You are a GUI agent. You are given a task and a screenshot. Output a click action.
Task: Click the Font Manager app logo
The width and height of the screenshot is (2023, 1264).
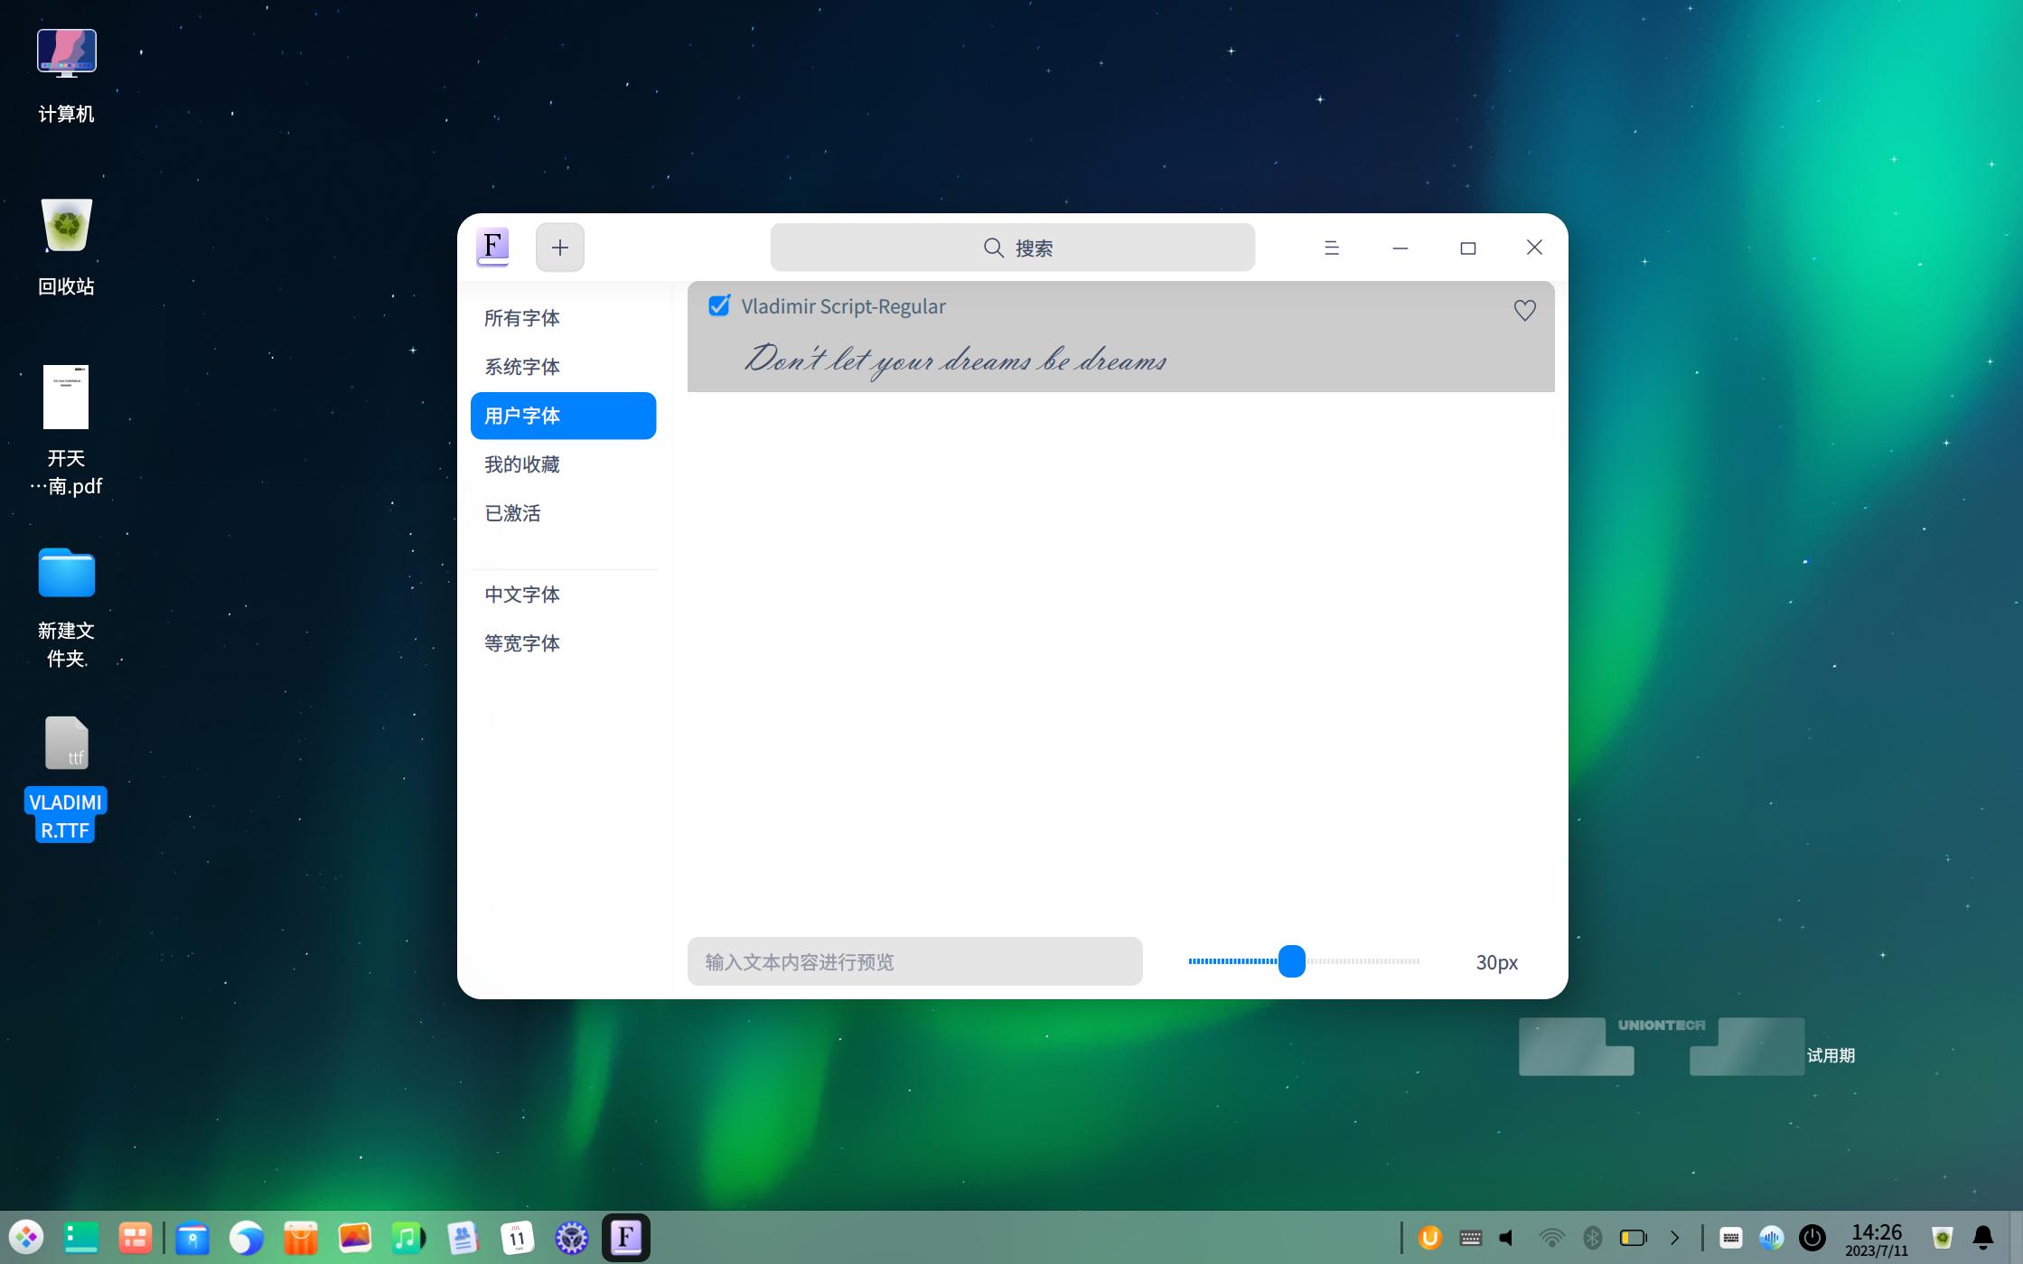[492, 247]
